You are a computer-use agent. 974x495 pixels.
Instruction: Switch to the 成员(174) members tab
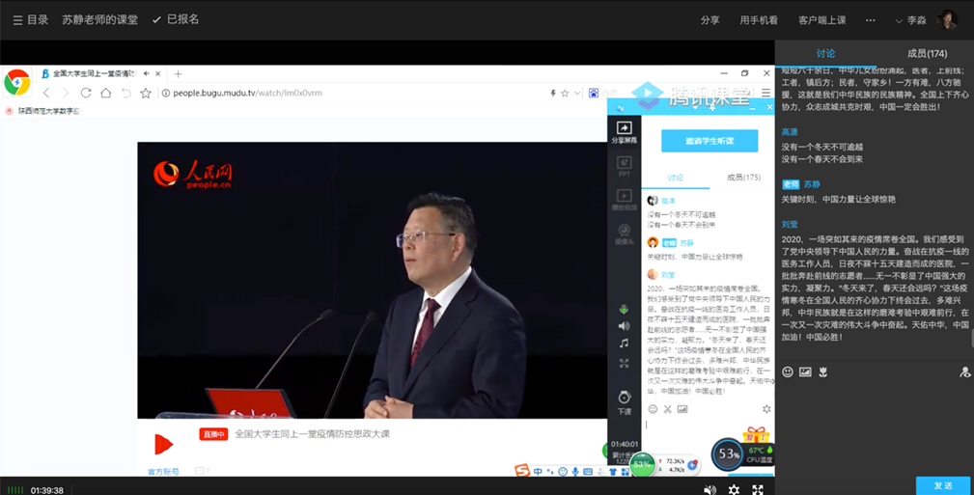pos(927,53)
